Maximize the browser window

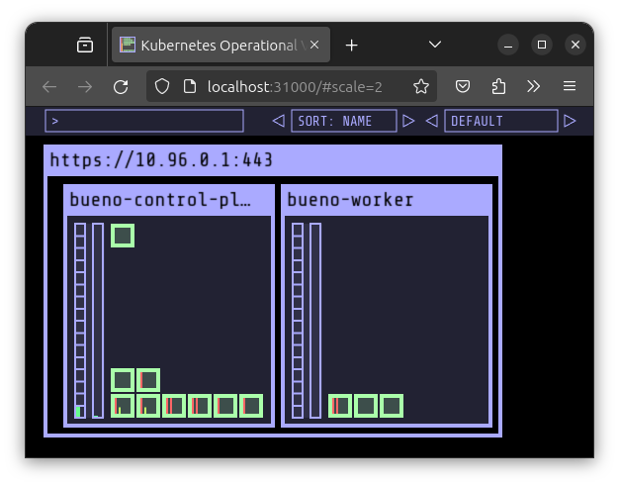(x=542, y=45)
